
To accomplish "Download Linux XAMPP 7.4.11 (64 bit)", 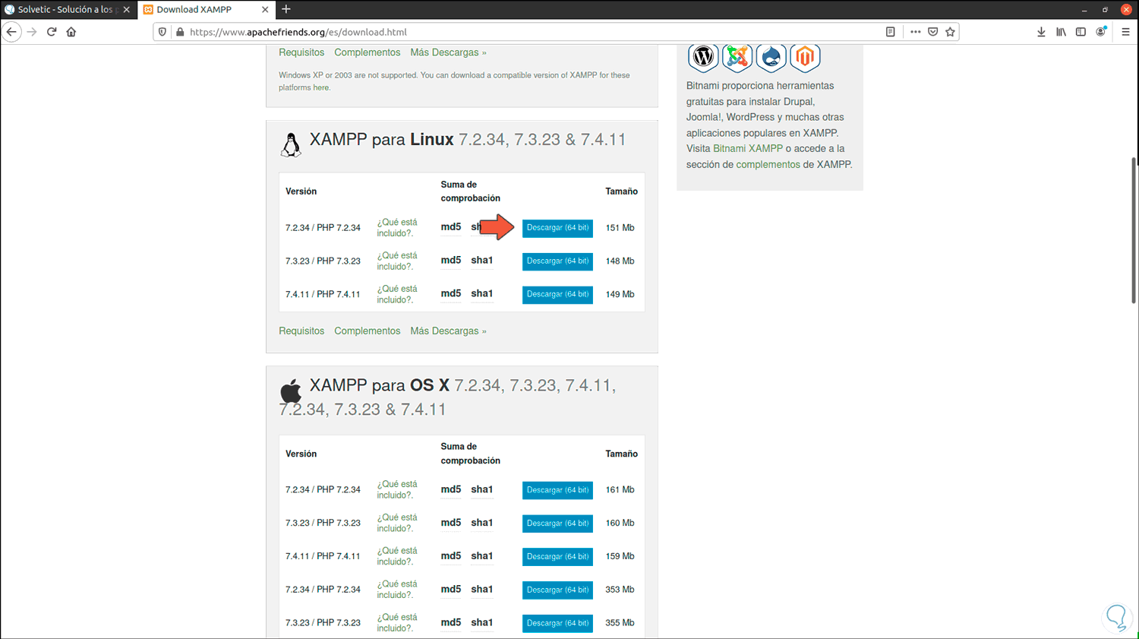I will tap(557, 295).
